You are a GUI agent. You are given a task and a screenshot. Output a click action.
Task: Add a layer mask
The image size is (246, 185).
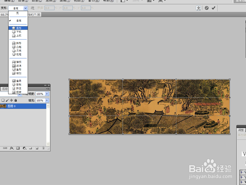[x=18, y=148]
